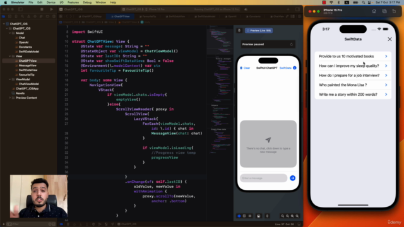Open 'Provide to us 10 motivated books' row
The image size is (404, 227).
tap(353, 56)
